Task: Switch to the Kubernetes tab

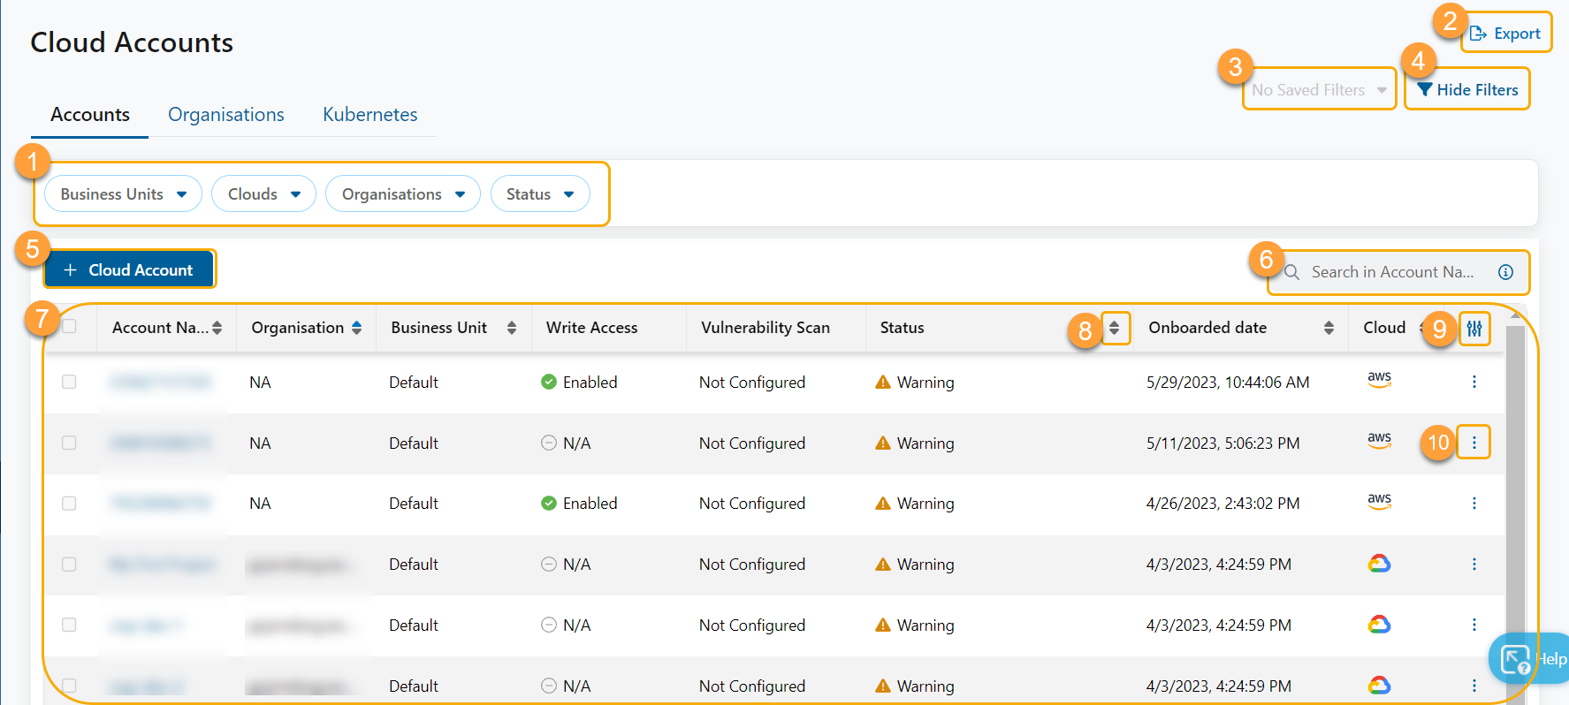Action: pos(369,115)
